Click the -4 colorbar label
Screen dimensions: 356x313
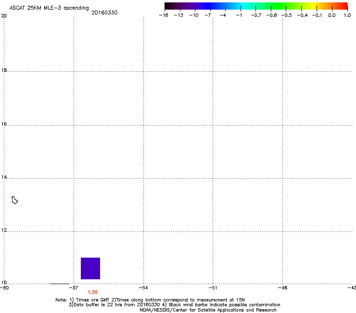(x=223, y=15)
